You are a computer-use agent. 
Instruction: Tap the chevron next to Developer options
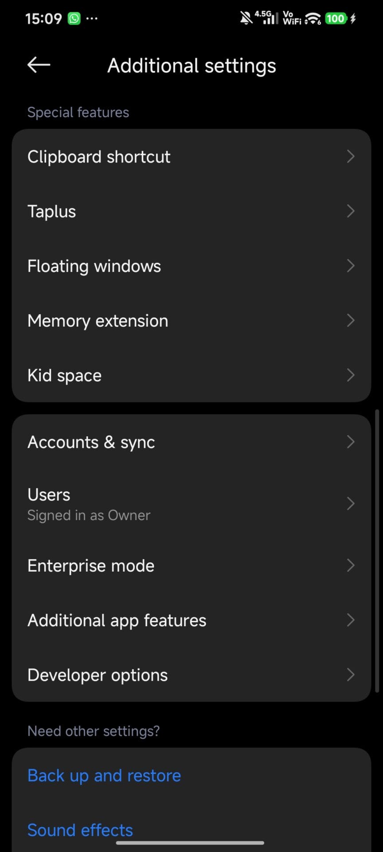point(350,675)
